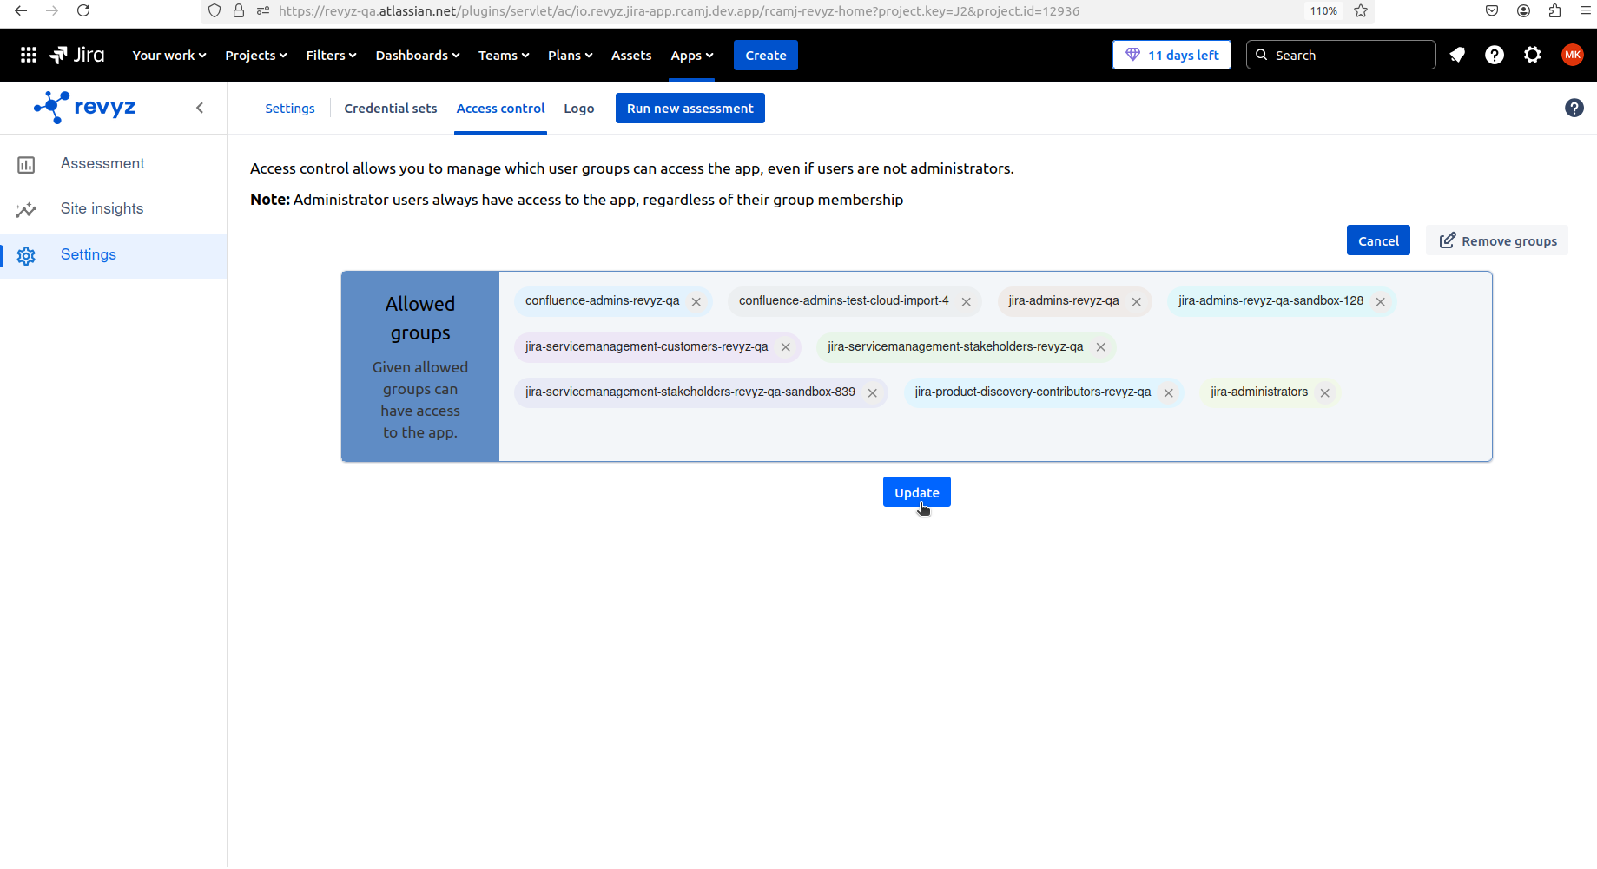The image size is (1597, 869).
Task: Focus the Jira Search field
Action: (1341, 55)
